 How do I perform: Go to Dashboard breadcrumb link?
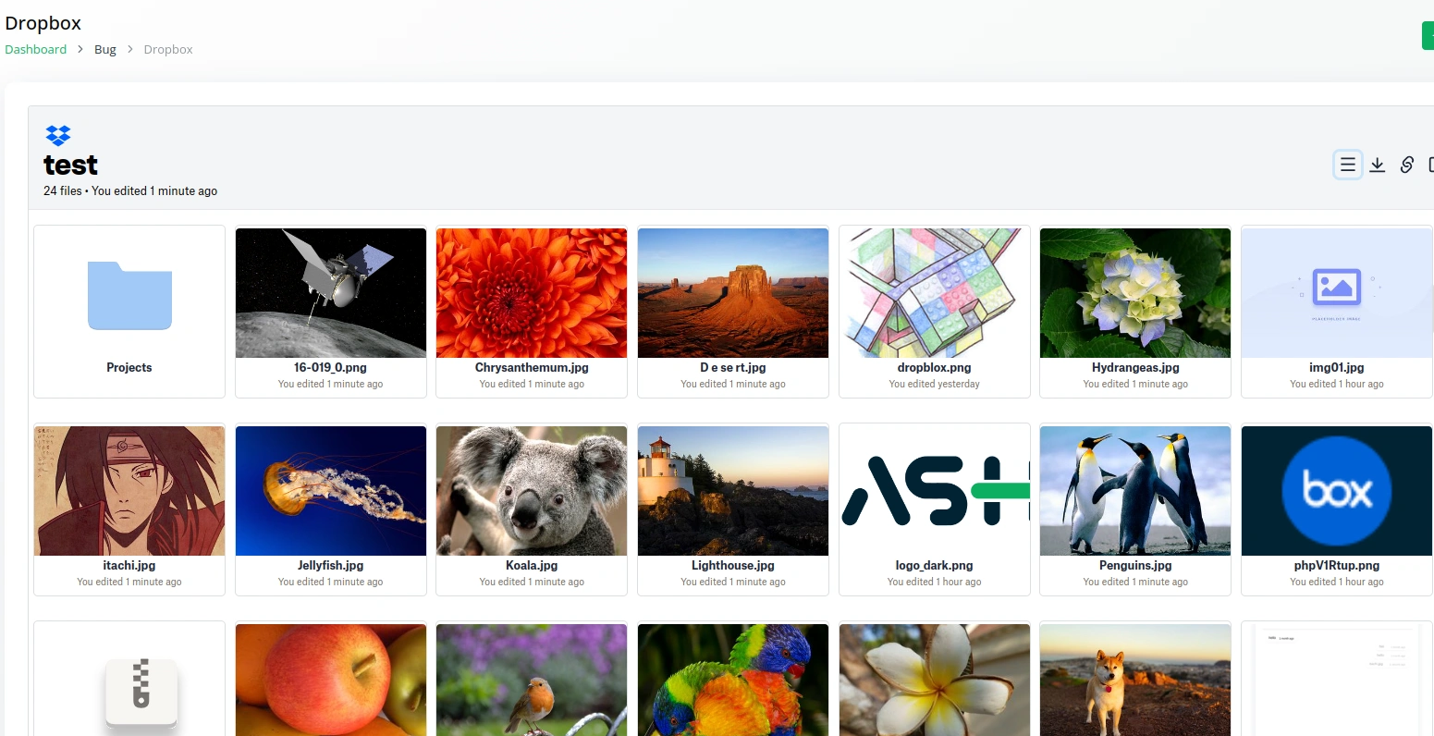[36, 49]
